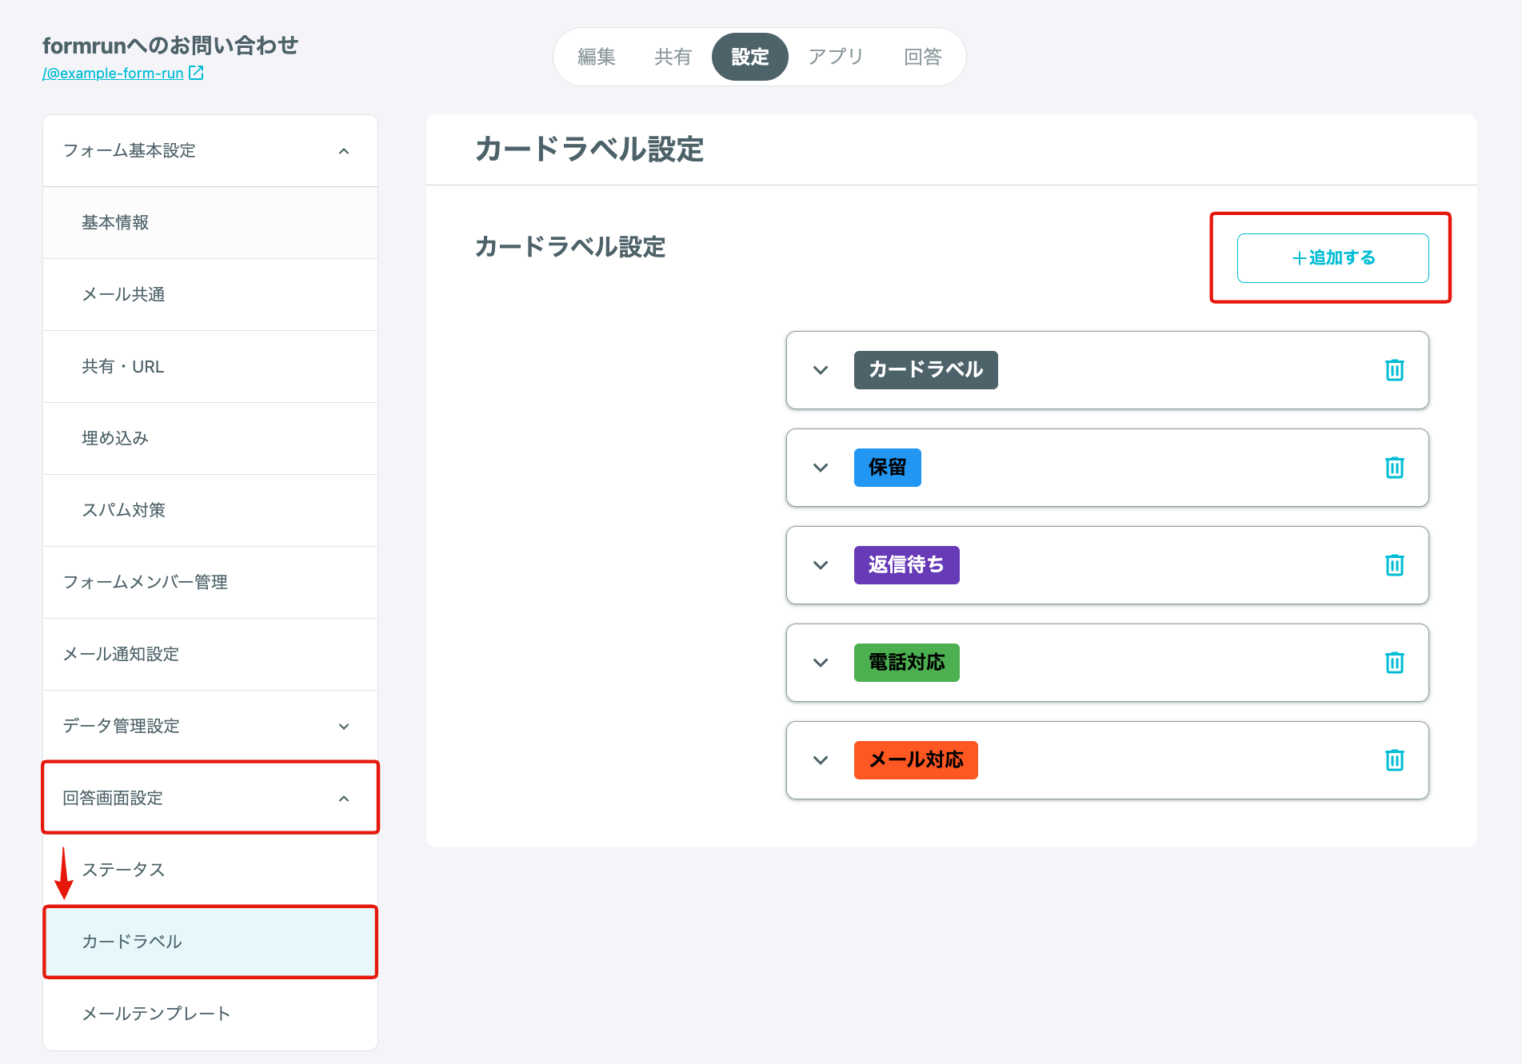This screenshot has width=1522, height=1064.
Task: Open the external link icon beside form URL
Action: point(196,73)
